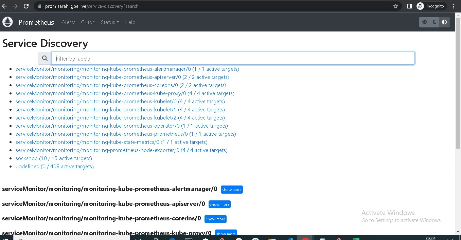Jump to the kubelet/1 target link
This screenshot has width=461, height=240.
point(120,110)
